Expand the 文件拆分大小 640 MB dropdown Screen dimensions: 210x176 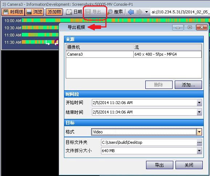pos(199,151)
